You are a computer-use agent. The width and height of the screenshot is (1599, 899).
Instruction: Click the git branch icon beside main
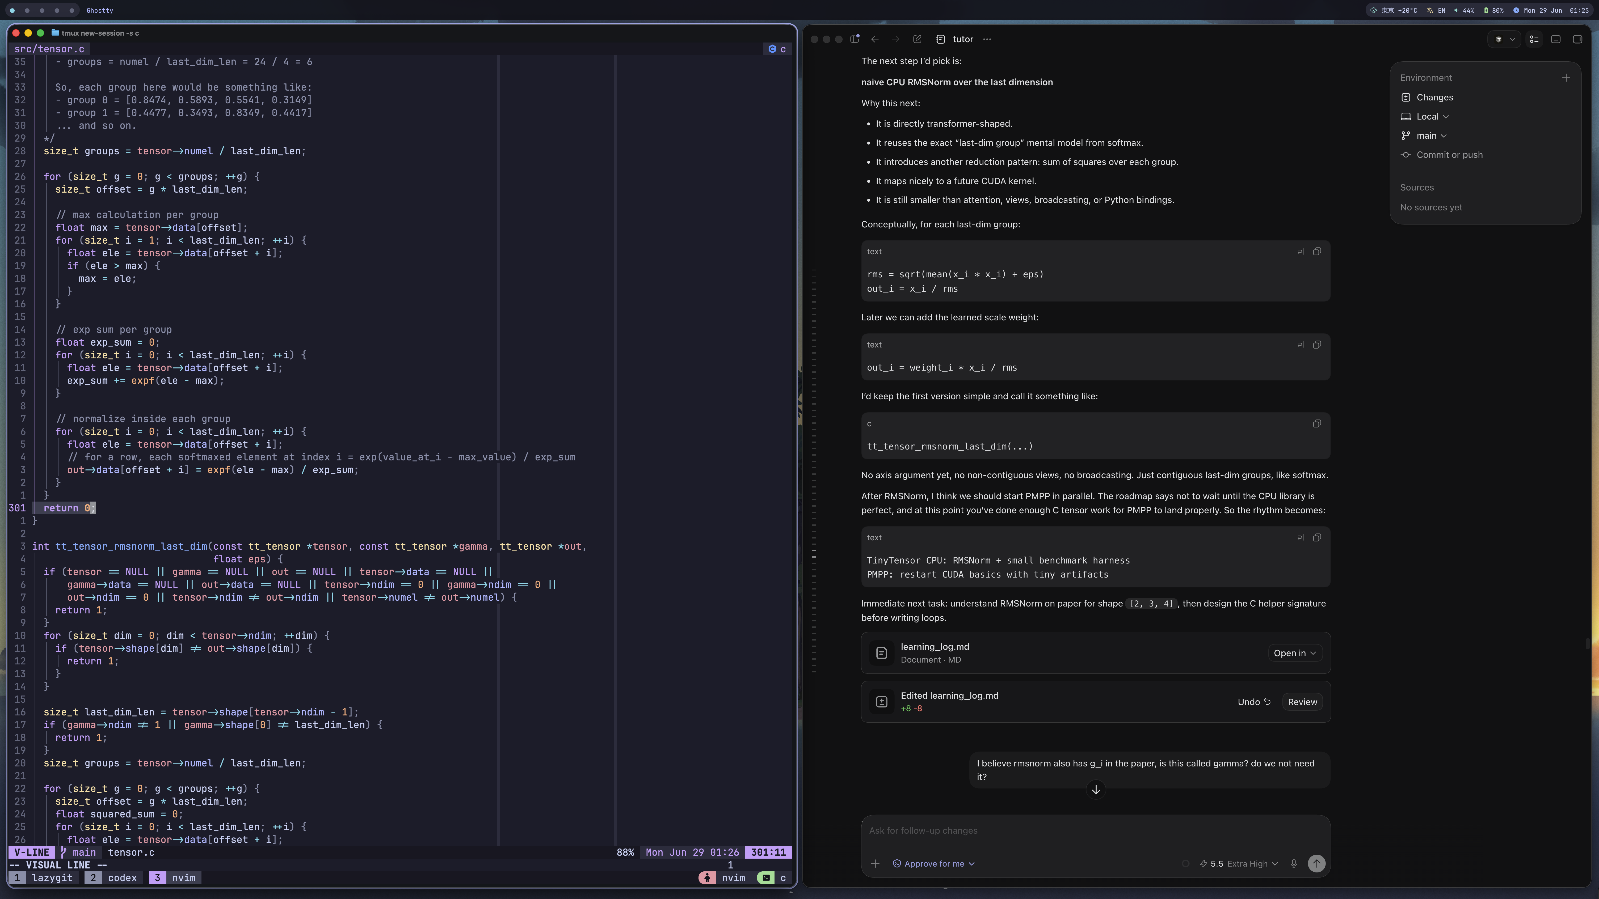(1406, 136)
